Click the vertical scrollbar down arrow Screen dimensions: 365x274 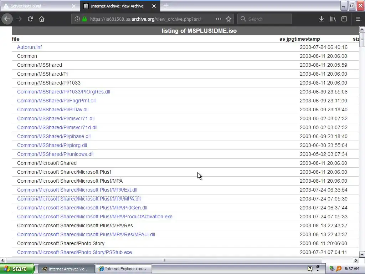pyautogui.click(x=362, y=254)
